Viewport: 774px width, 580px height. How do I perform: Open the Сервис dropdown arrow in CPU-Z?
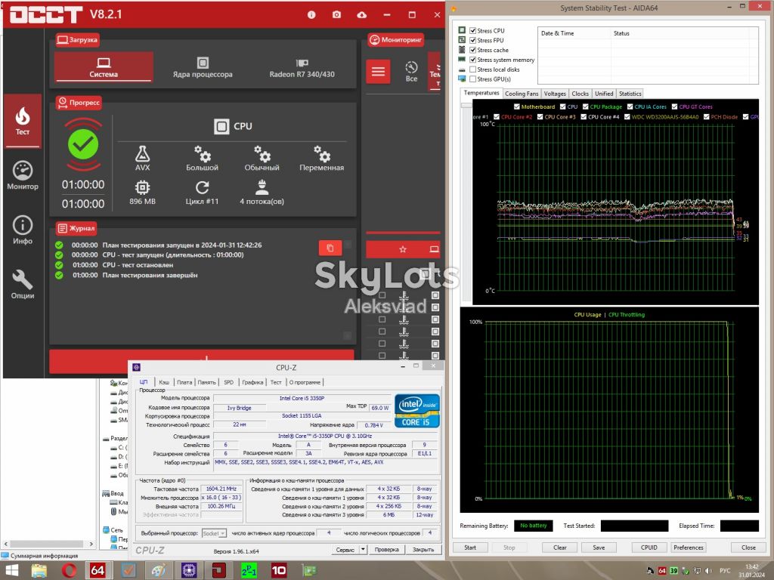363,550
